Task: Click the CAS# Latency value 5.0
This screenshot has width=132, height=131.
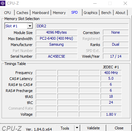Action: pos(111,79)
